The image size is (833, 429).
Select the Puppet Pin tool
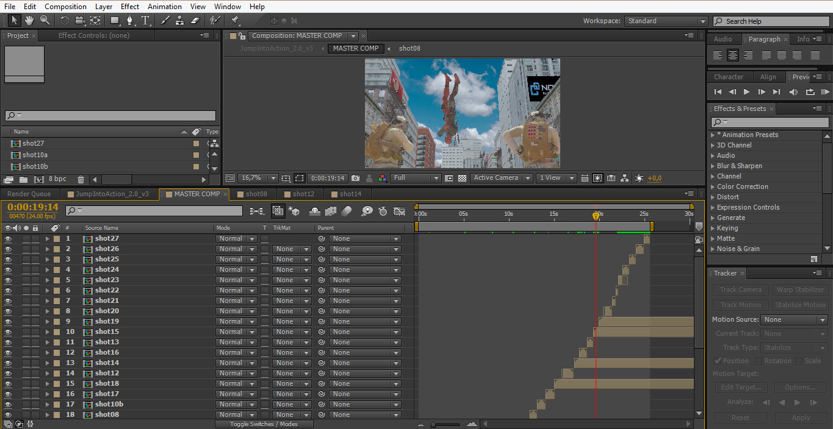point(235,20)
